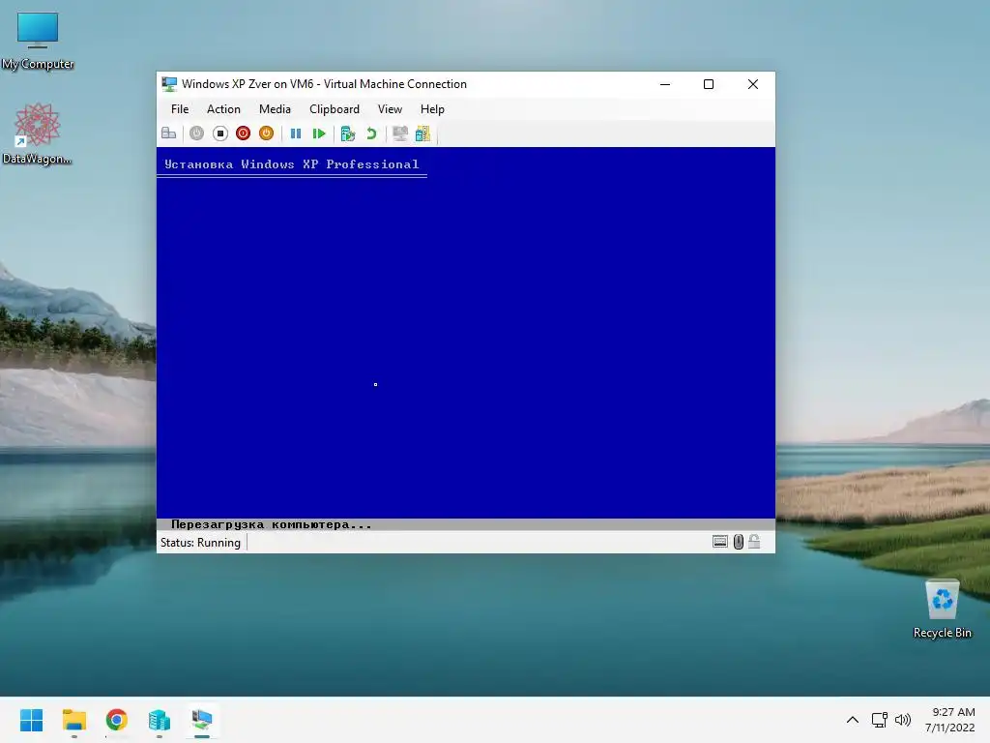990x743 pixels.
Task: Open the Media menu
Action: click(275, 109)
